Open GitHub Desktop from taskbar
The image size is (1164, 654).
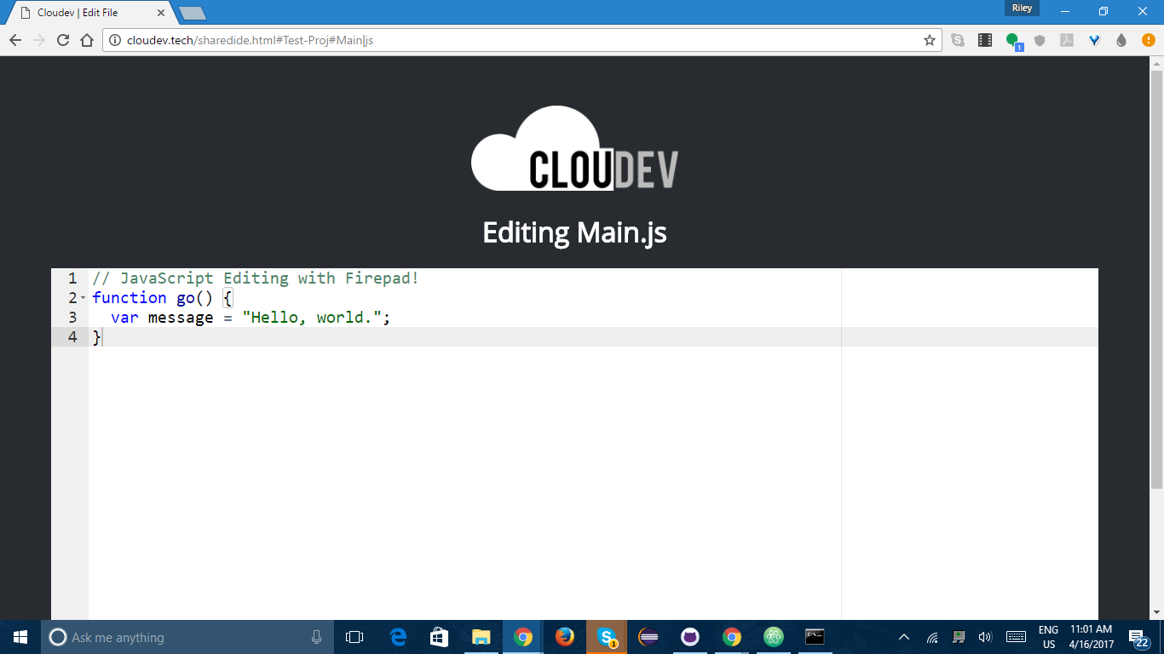pyautogui.click(x=690, y=637)
